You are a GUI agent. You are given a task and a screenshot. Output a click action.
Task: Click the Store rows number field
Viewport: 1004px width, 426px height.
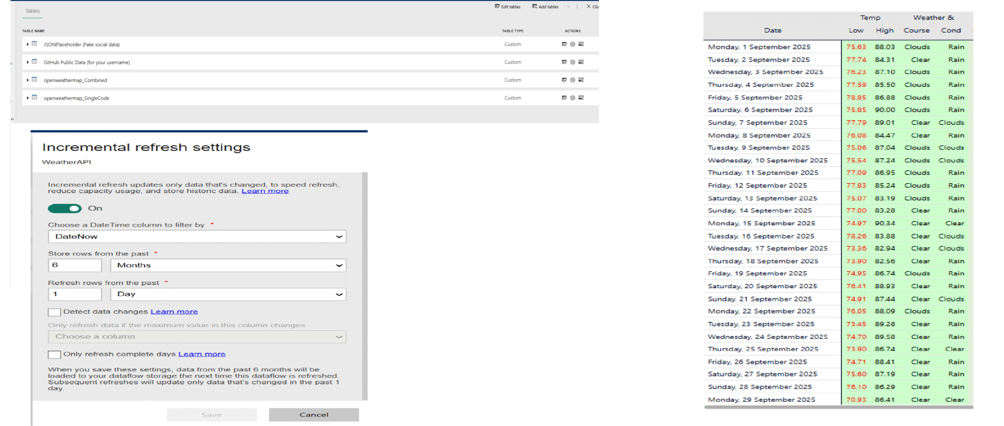click(75, 266)
